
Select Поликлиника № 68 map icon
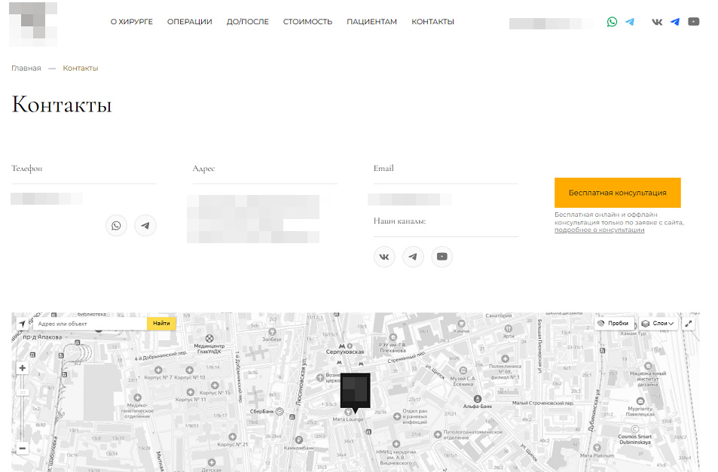505,358
